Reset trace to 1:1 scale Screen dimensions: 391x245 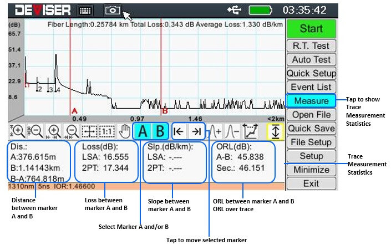point(107,131)
